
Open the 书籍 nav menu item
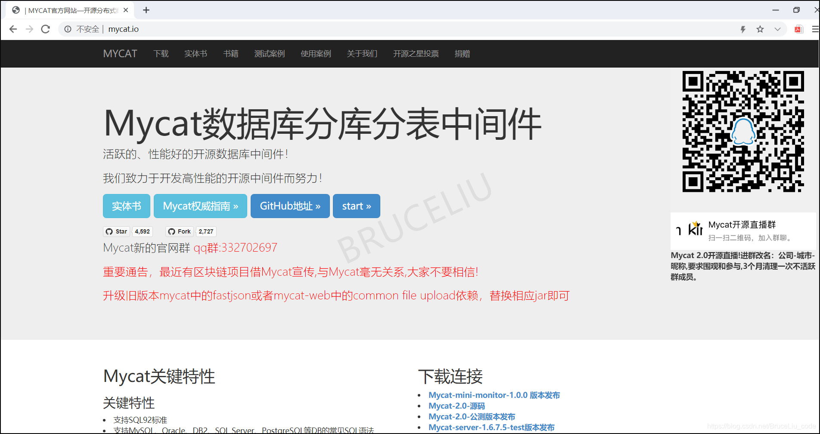click(x=231, y=54)
